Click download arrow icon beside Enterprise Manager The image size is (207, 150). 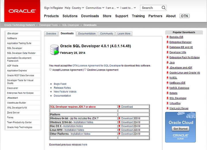(168, 42)
